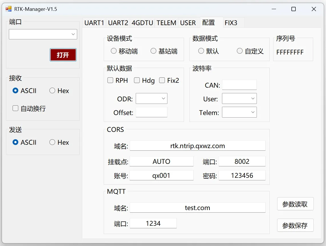Click the 密码 field showing 123456

(x=242, y=176)
